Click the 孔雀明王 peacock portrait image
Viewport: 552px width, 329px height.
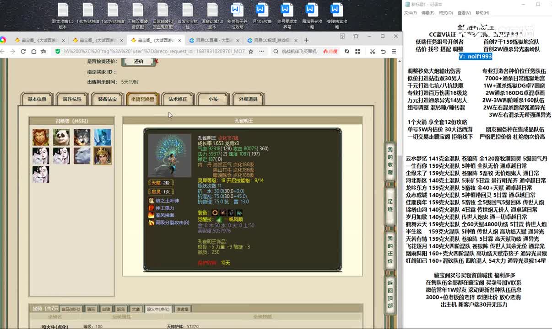(x=170, y=155)
